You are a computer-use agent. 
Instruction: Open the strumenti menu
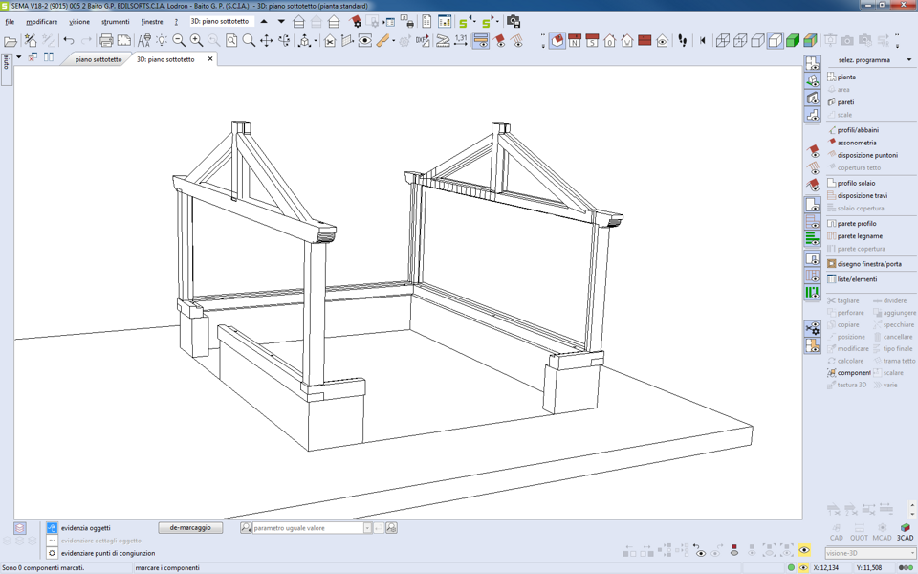[115, 22]
